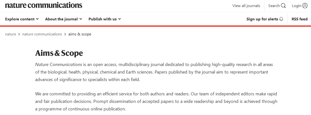Open the RSS feed link
The height and width of the screenshot is (115, 311).
click(299, 19)
